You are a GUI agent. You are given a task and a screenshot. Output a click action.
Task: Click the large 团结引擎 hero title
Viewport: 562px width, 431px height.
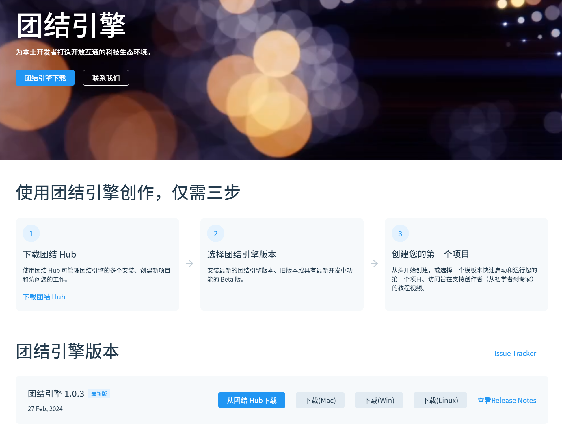coord(71,25)
